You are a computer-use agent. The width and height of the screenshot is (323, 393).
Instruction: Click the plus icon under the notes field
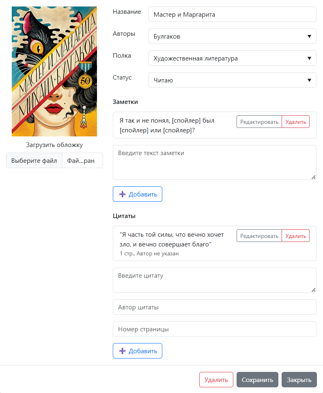[x=122, y=194]
